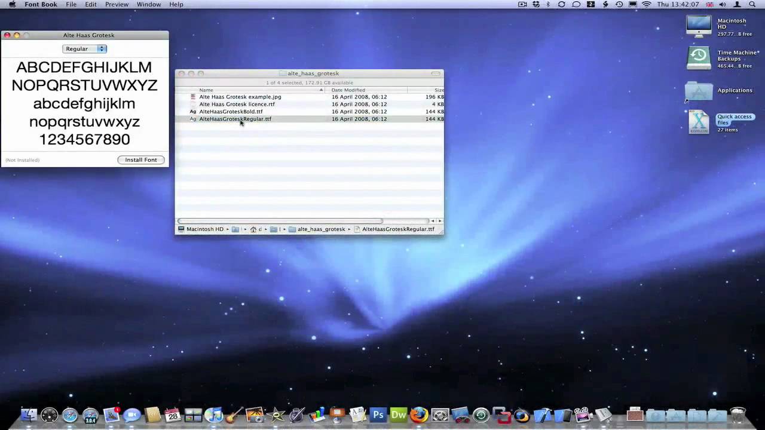Click alte_haas_grotesk folder in path bar

click(x=321, y=229)
